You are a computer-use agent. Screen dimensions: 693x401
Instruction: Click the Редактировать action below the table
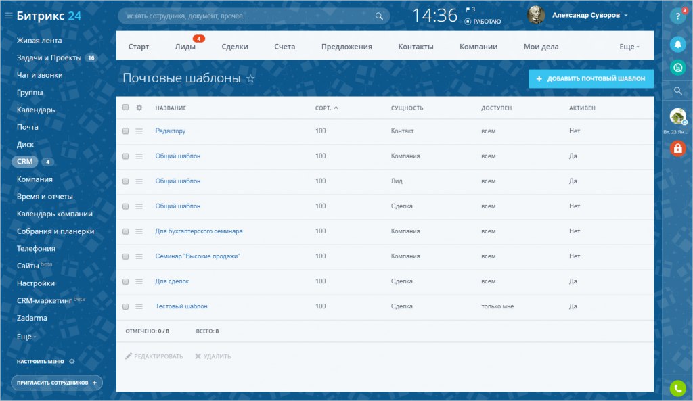154,356
